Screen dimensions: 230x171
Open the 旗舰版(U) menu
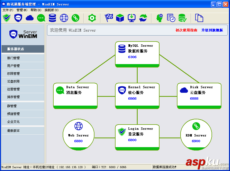tap(51, 10)
